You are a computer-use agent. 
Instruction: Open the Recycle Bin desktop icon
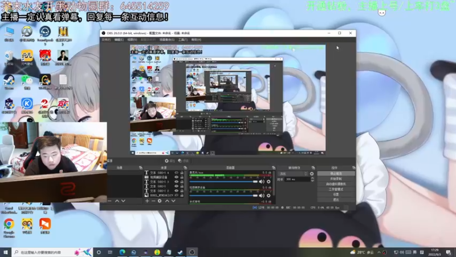click(x=9, y=58)
